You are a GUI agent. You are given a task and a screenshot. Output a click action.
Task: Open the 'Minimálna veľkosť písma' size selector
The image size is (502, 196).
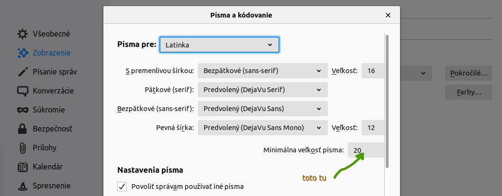365,150
